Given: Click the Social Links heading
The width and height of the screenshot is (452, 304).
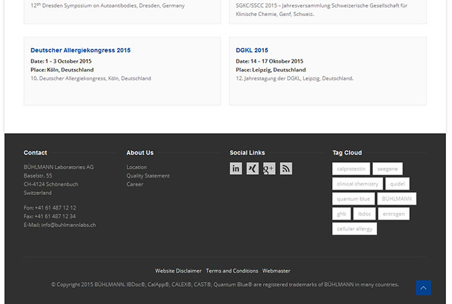Looking at the screenshot, I should pyautogui.click(x=247, y=153).
